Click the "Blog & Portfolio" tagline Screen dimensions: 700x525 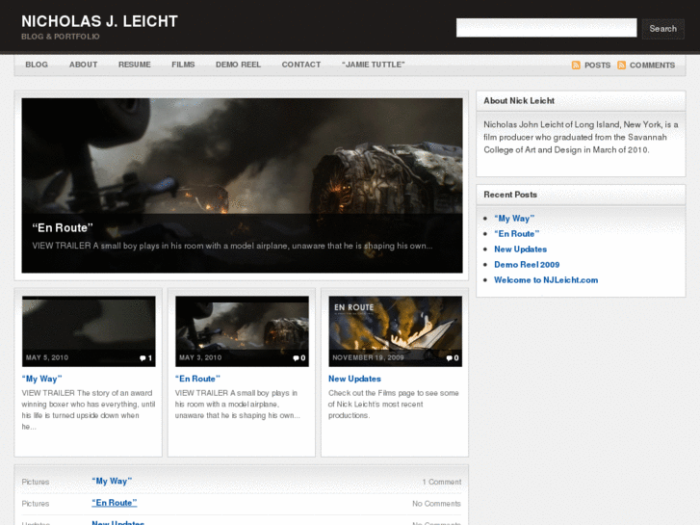click(x=61, y=37)
